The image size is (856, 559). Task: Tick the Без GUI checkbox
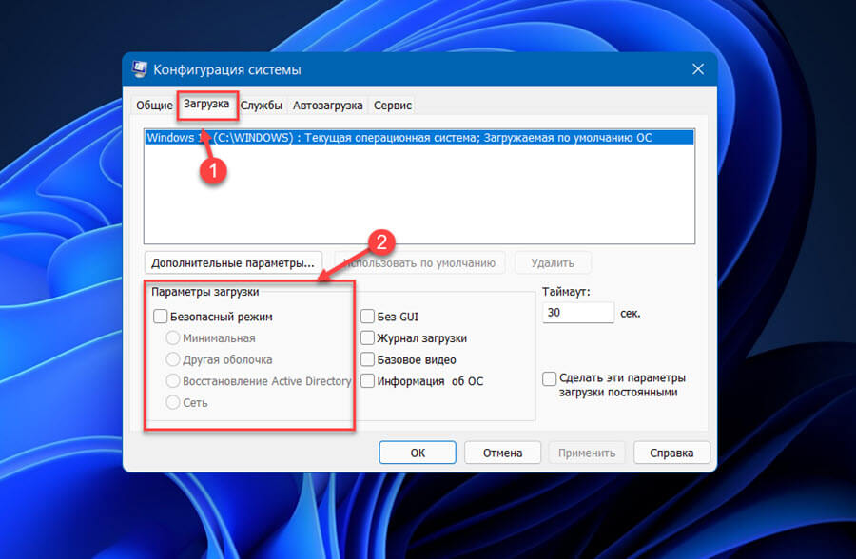click(367, 316)
